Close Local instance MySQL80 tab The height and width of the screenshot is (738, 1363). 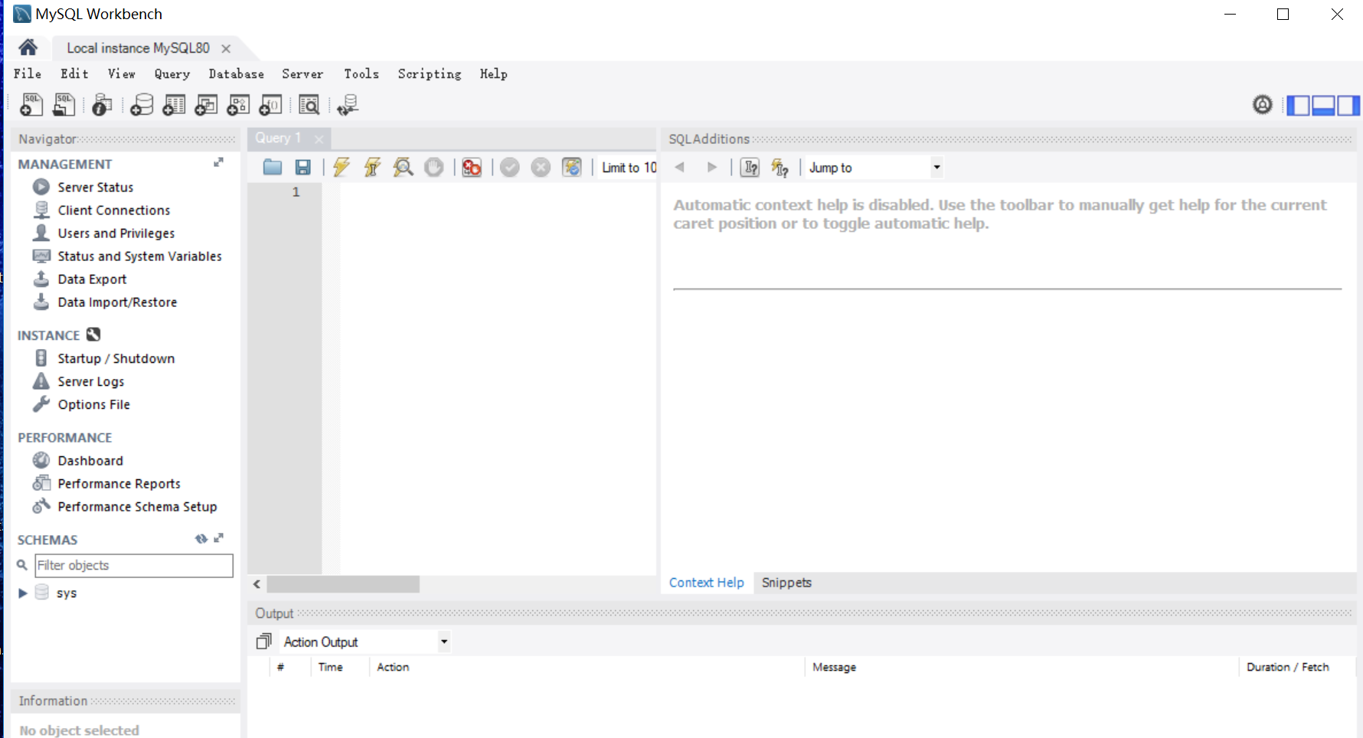click(x=226, y=48)
